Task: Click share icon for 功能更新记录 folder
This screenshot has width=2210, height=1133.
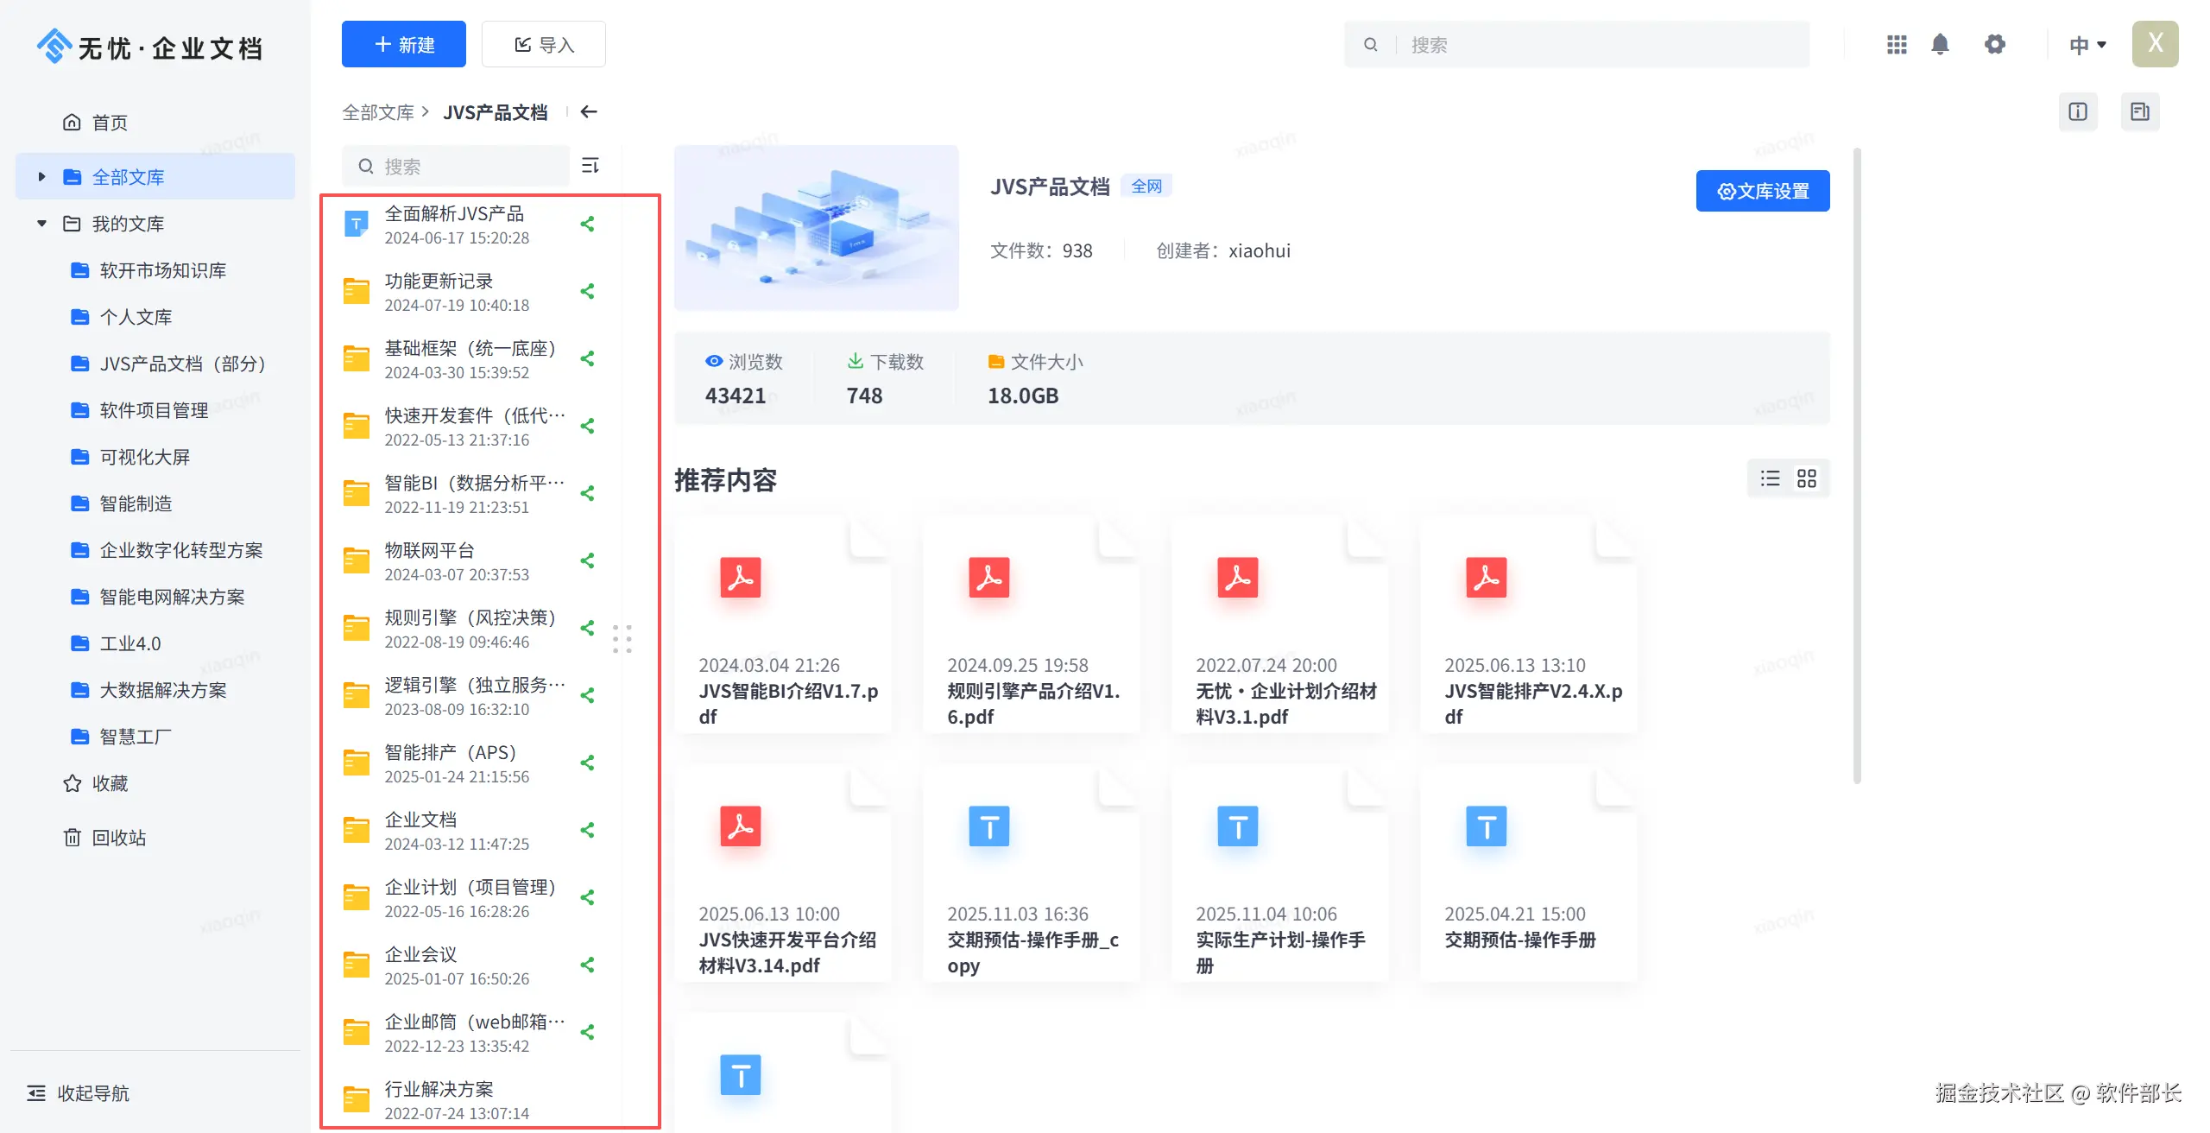Action: 587,292
